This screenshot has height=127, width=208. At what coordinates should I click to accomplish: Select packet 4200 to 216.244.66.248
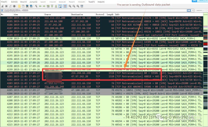point(102,73)
